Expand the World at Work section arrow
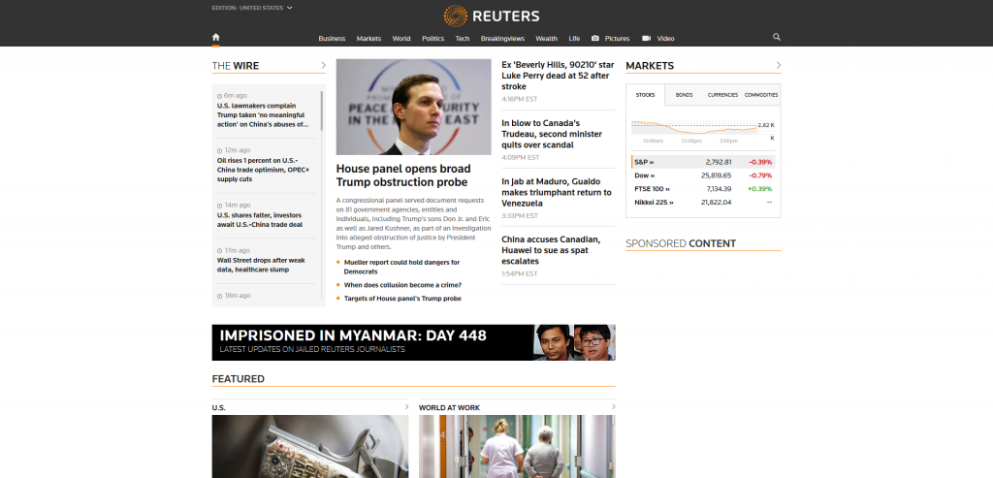Image resolution: width=993 pixels, height=478 pixels. (x=613, y=406)
